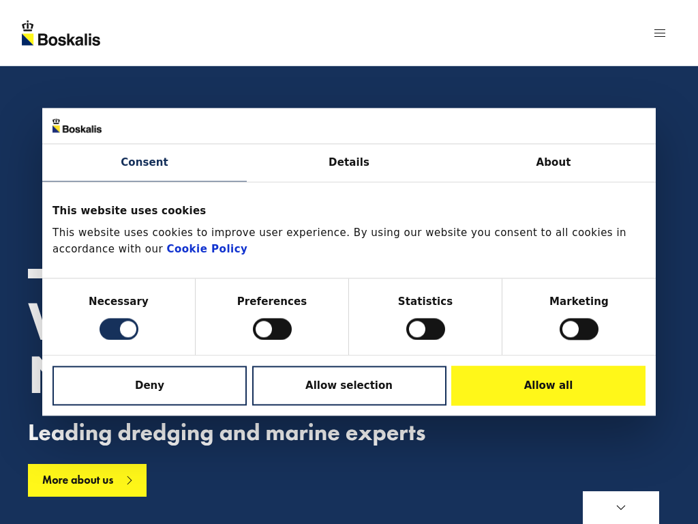The width and height of the screenshot is (698, 524).
Task: Click the More about us button
Action: (x=78, y=480)
